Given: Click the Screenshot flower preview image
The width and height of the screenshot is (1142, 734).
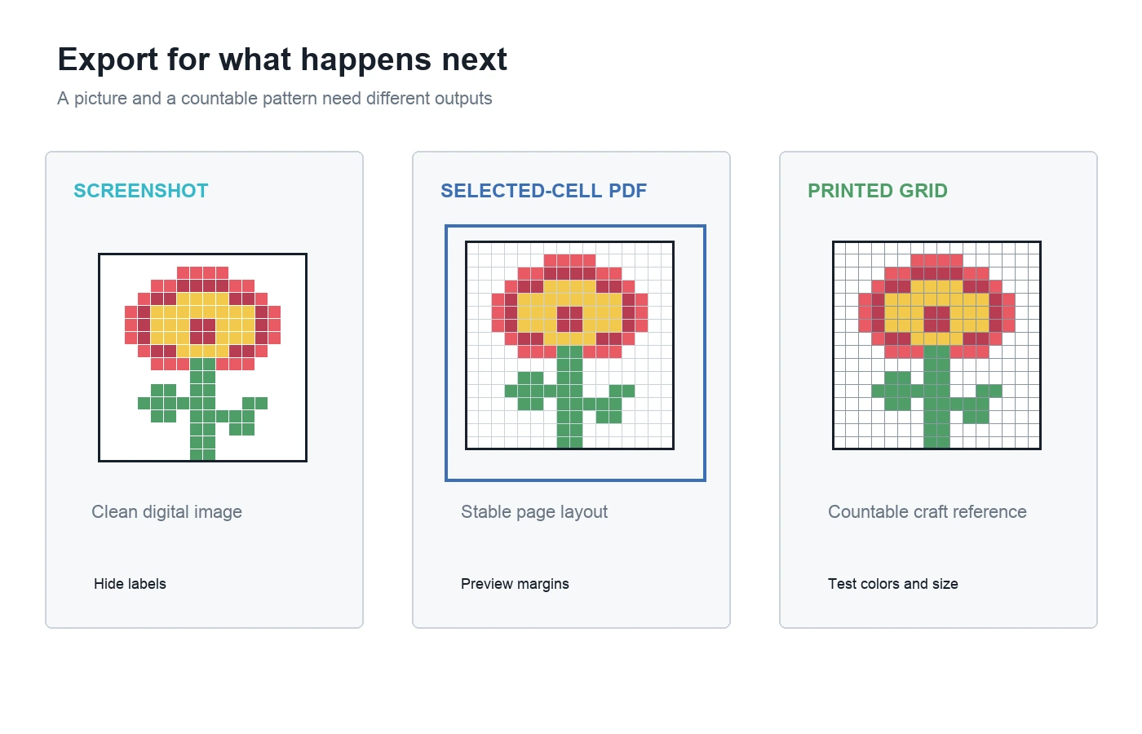Looking at the screenshot, I should coord(202,357).
